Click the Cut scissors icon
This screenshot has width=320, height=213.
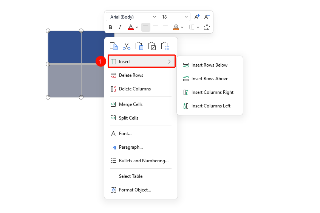[127, 46]
